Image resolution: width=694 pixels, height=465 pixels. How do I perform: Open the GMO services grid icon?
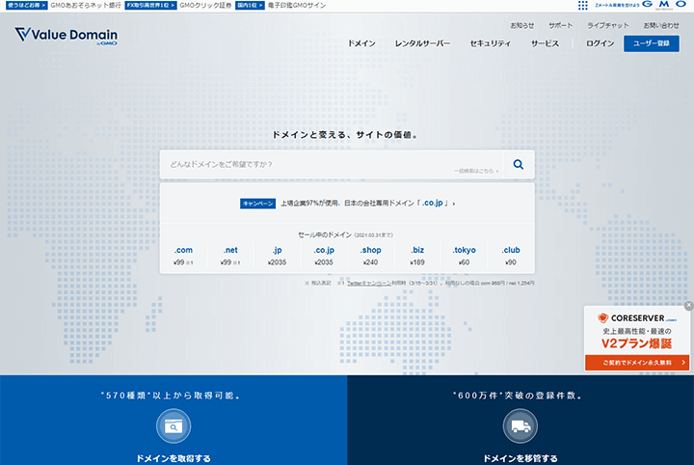coord(583,6)
